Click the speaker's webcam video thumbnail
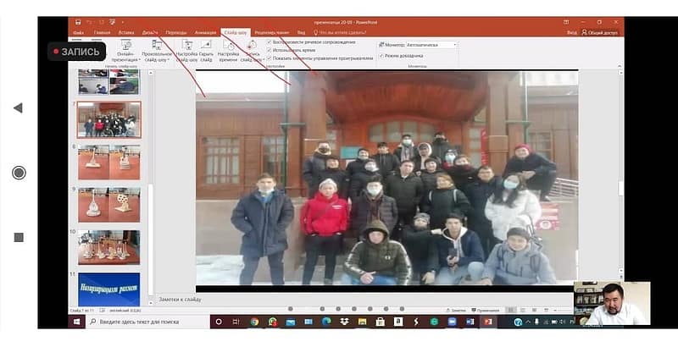This screenshot has height=347, width=678. 612,303
